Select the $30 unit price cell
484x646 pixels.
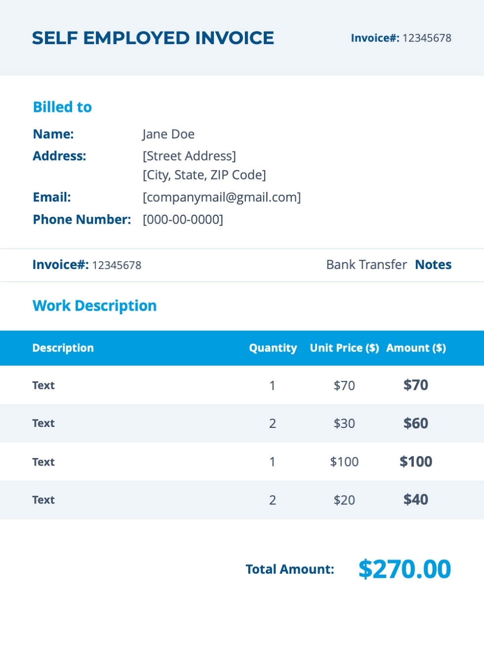pos(344,423)
